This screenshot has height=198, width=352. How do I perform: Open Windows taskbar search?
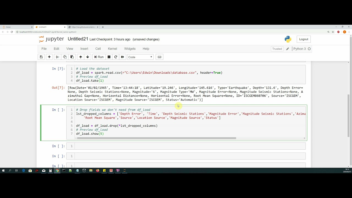(x=10, y=170)
